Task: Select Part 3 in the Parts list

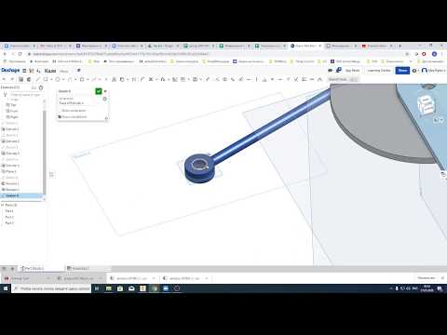Action: [9, 222]
